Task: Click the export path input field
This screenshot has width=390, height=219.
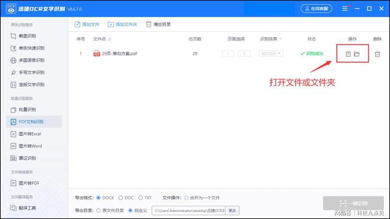Action: 188,211
